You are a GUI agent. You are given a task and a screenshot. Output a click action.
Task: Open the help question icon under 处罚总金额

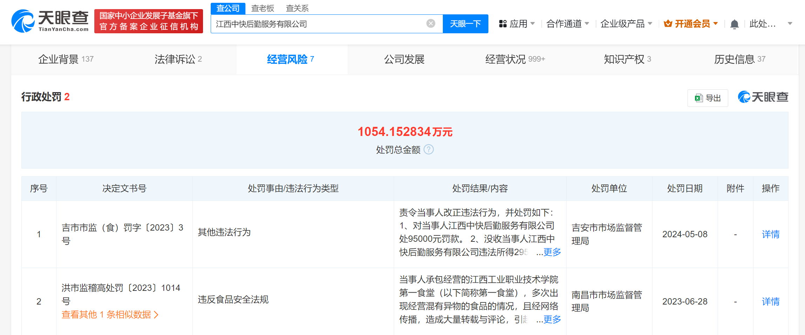pos(428,150)
